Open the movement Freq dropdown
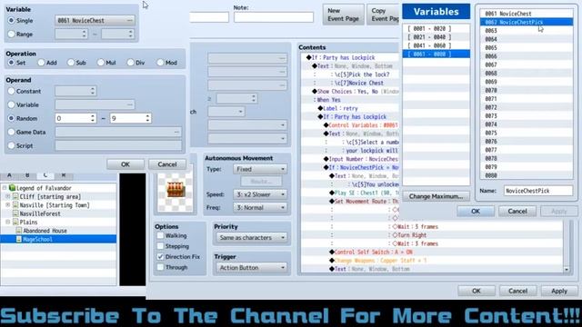Image resolution: width=582 pixels, height=327 pixels. point(260,208)
